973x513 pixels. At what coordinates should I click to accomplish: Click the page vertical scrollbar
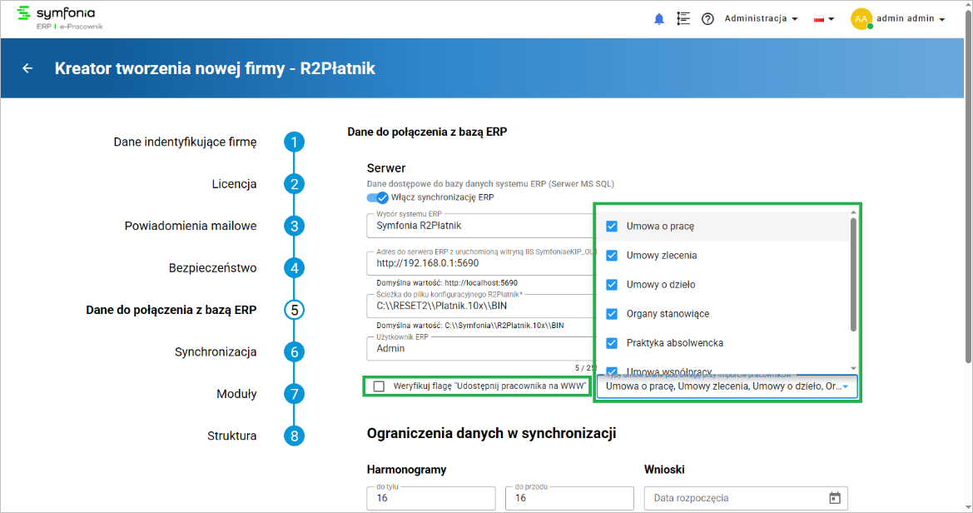(968, 187)
